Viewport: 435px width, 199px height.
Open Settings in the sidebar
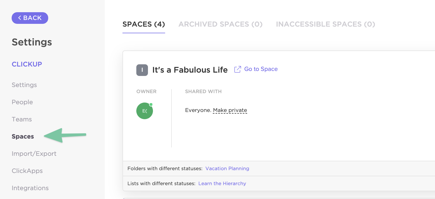tap(24, 85)
